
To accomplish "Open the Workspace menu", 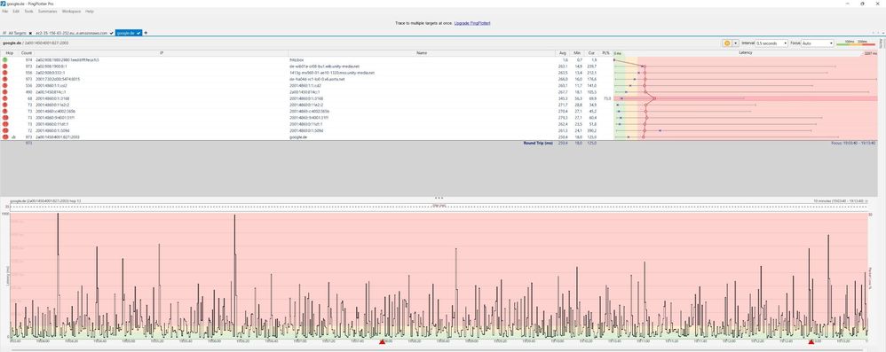I will point(71,12).
